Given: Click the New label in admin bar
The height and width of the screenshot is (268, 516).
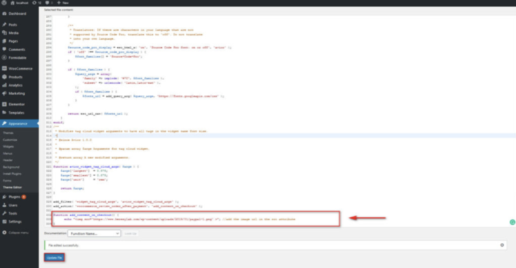Looking at the screenshot, I should pos(65,3).
